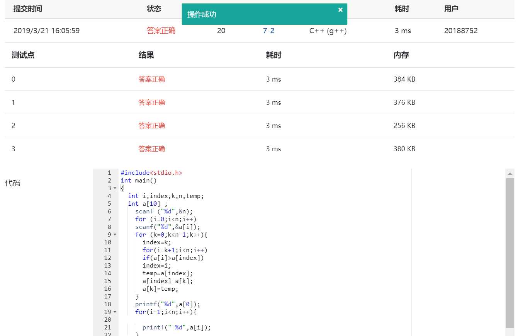Collapse code fold arrow at line 3

click(115, 188)
